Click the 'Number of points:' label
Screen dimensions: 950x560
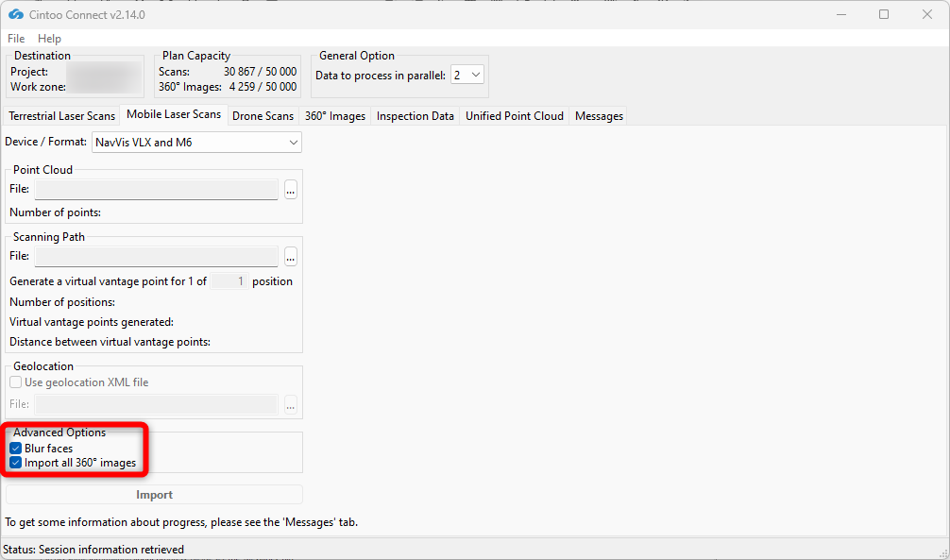55,212
